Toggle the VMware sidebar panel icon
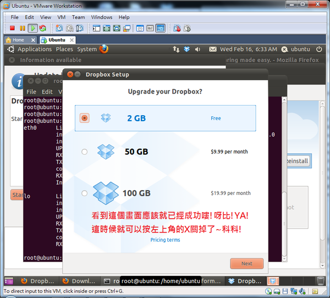 click(96, 28)
